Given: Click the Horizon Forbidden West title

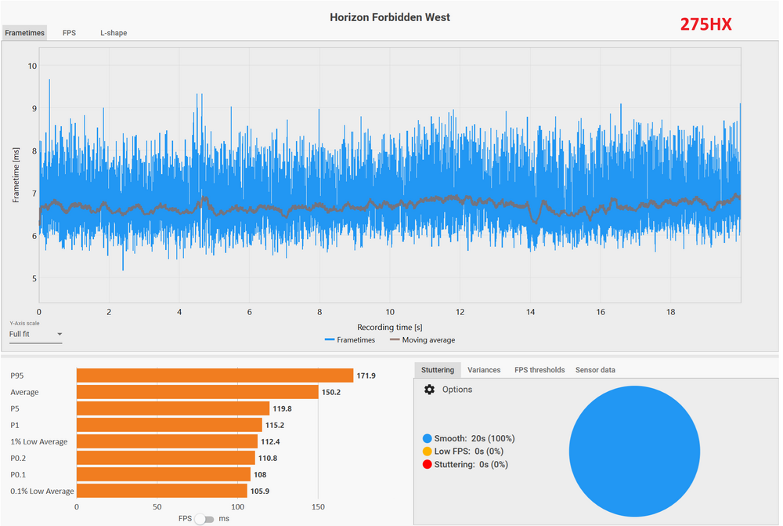Looking at the screenshot, I should tap(390, 17).
